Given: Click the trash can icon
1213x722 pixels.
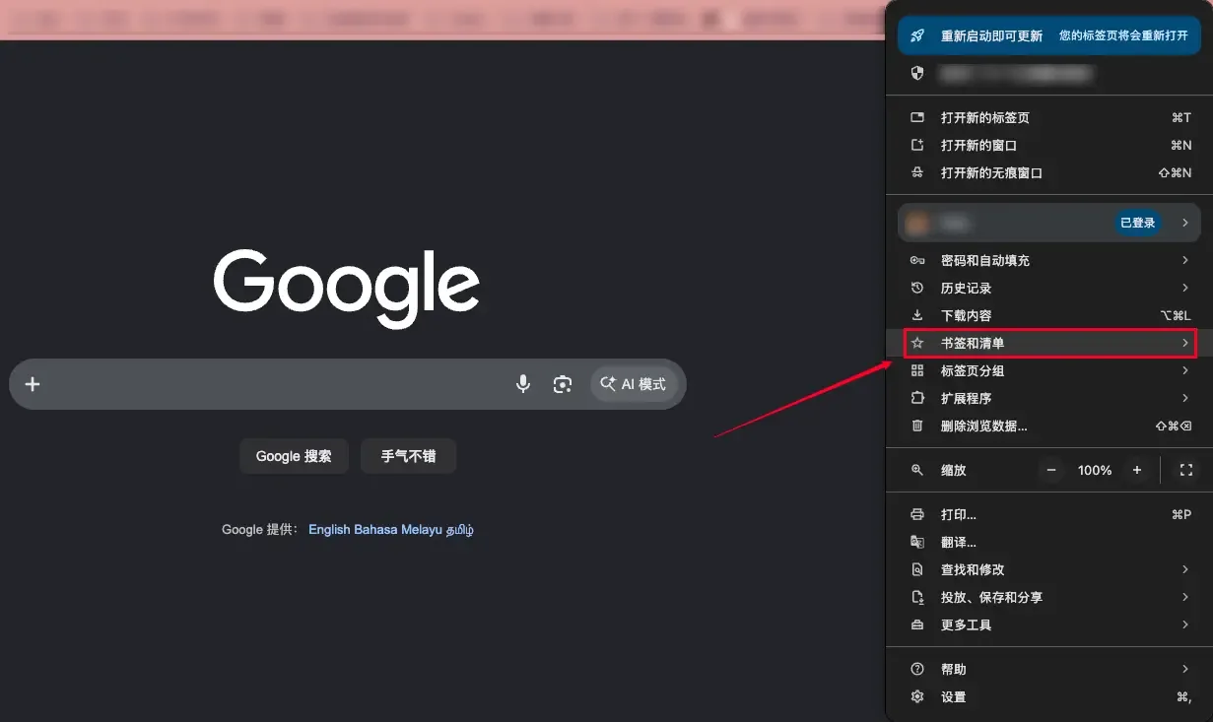Looking at the screenshot, I should pos(917,426).
